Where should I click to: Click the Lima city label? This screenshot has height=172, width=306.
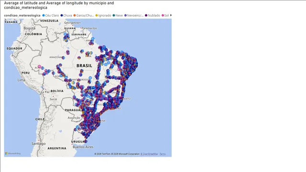(x=21, y=80)
